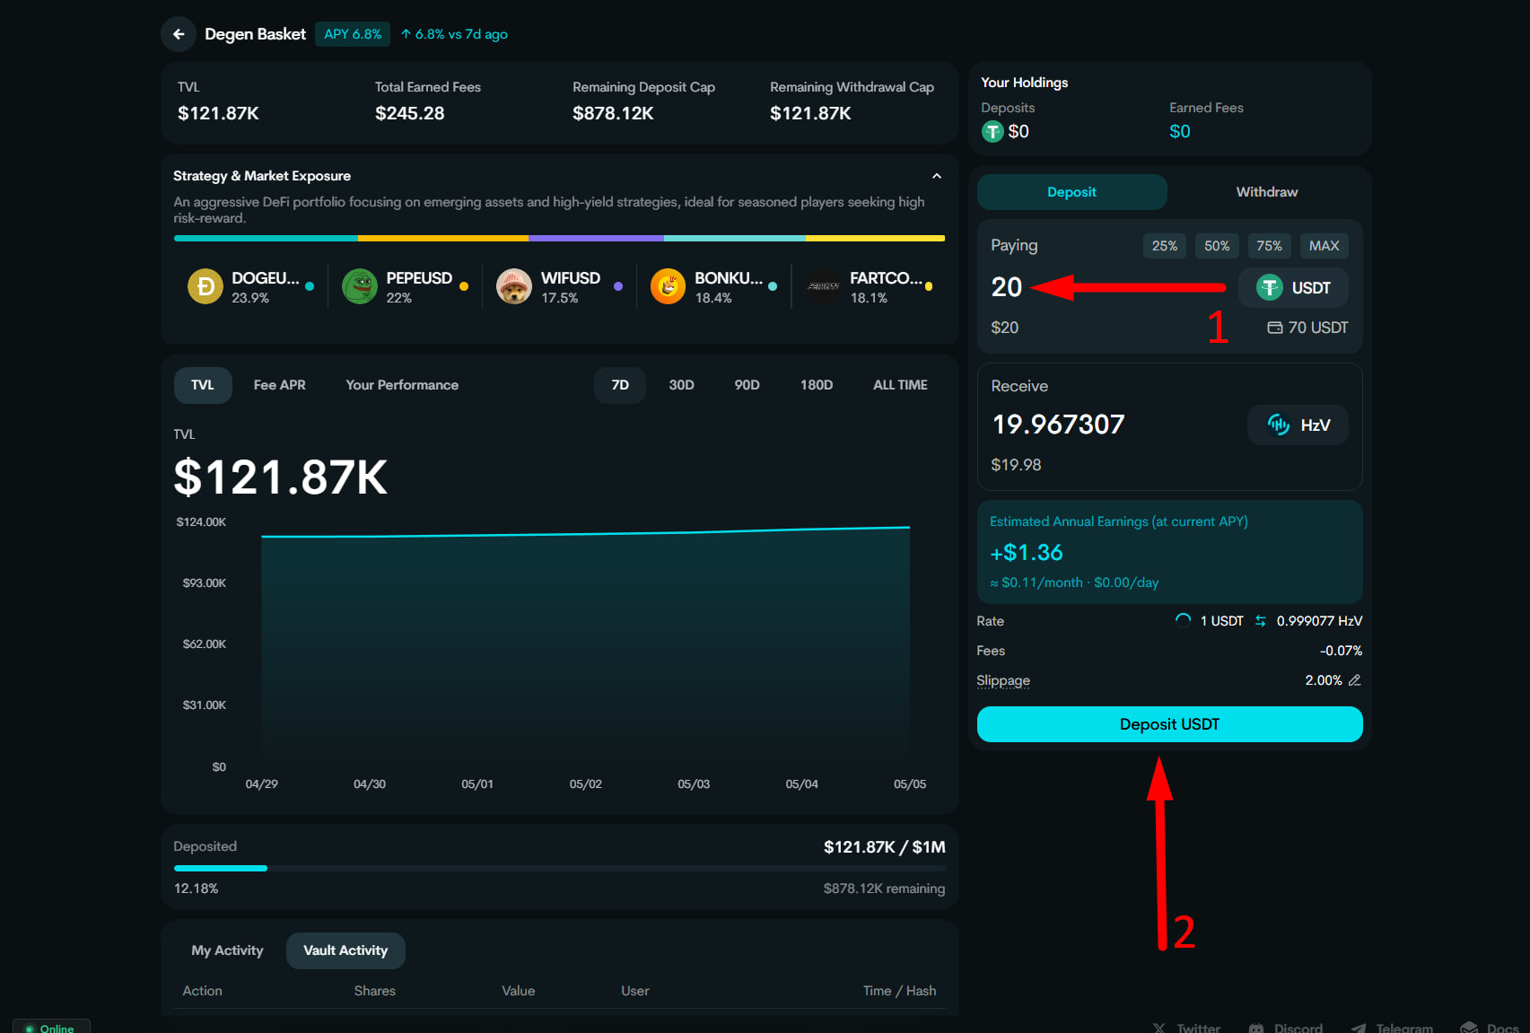The width and height of the screenshot is (1530, 1033).
Task: Open the USDT token selector
Action: [1293, 288]
